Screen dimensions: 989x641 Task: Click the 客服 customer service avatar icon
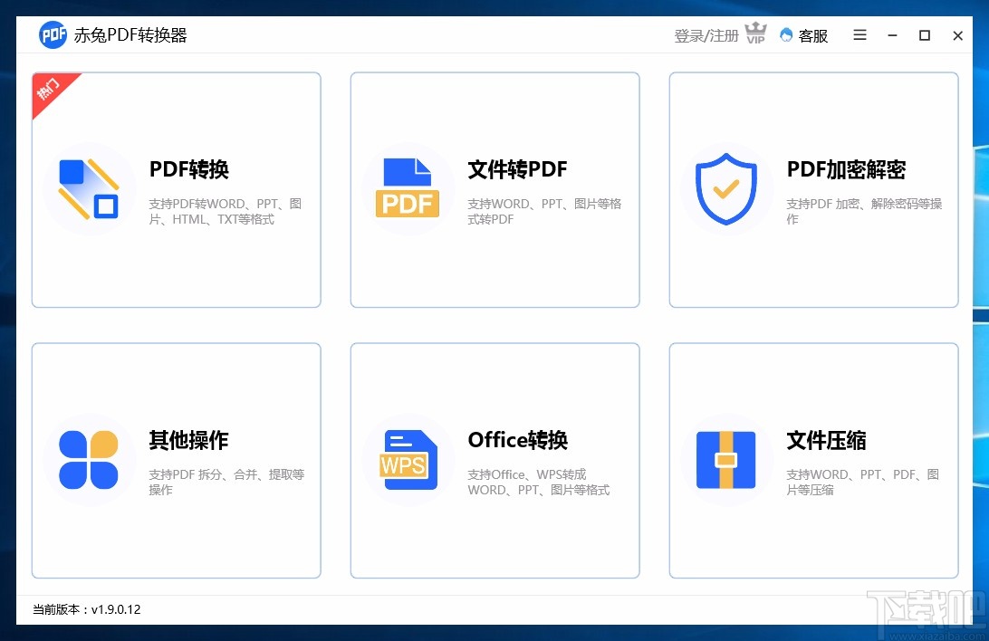click(x=787, y=35)
